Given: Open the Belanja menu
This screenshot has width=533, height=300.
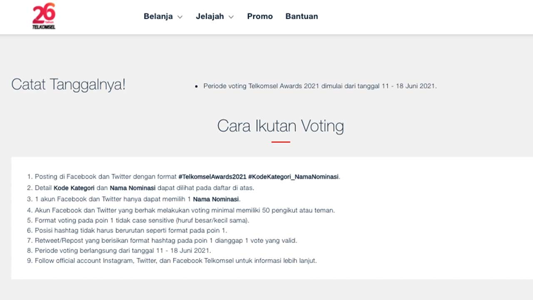Looking at the screenshot, I should [x=158, y=16].
